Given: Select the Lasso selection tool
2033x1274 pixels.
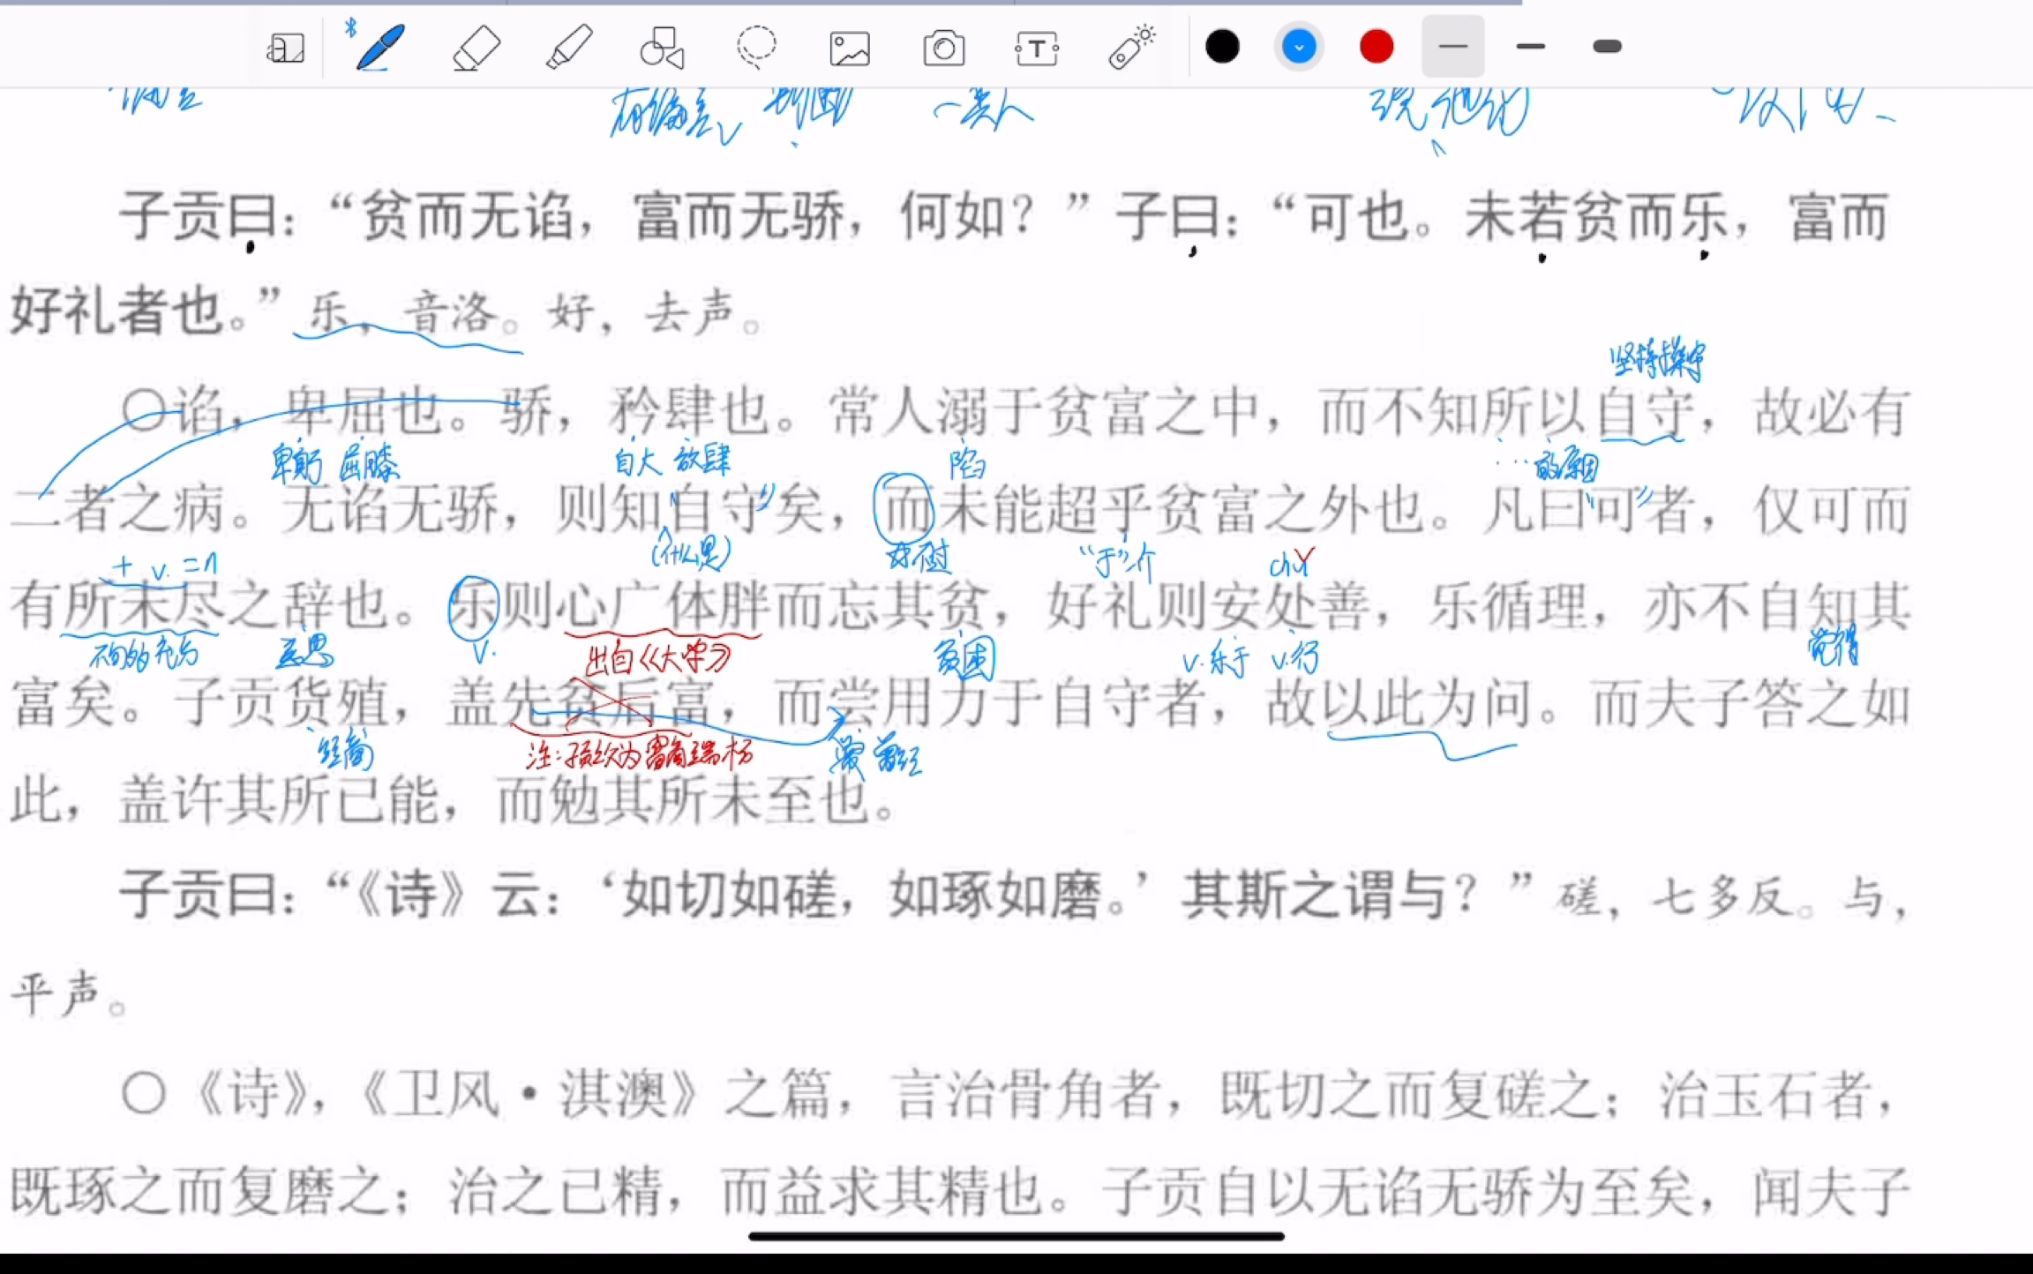Looking at the screenshot, I should (x=756, y=48).
